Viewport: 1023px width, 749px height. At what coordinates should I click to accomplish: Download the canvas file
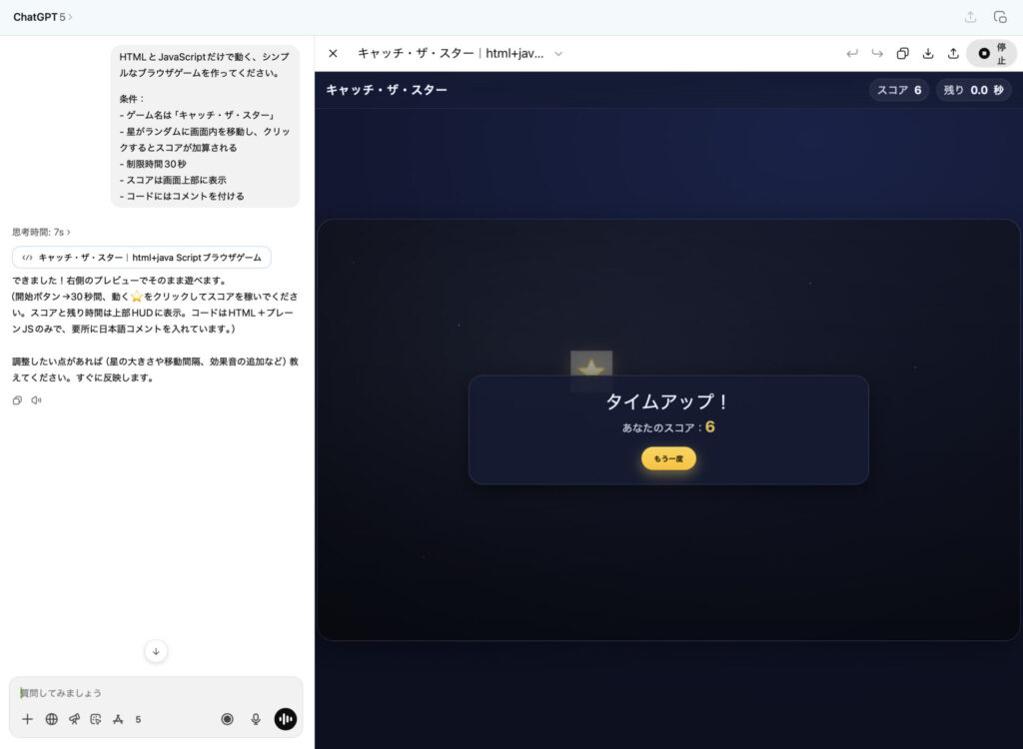pyautogui.click(x=928, y=54)
